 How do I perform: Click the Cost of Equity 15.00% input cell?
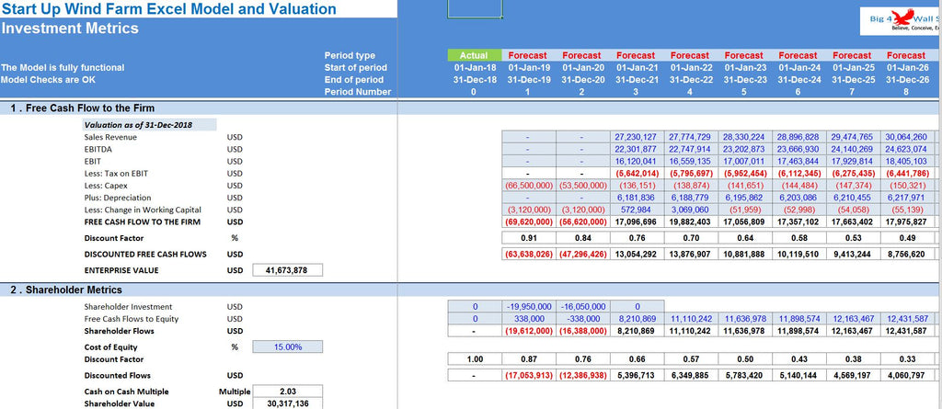coord(285,347)
